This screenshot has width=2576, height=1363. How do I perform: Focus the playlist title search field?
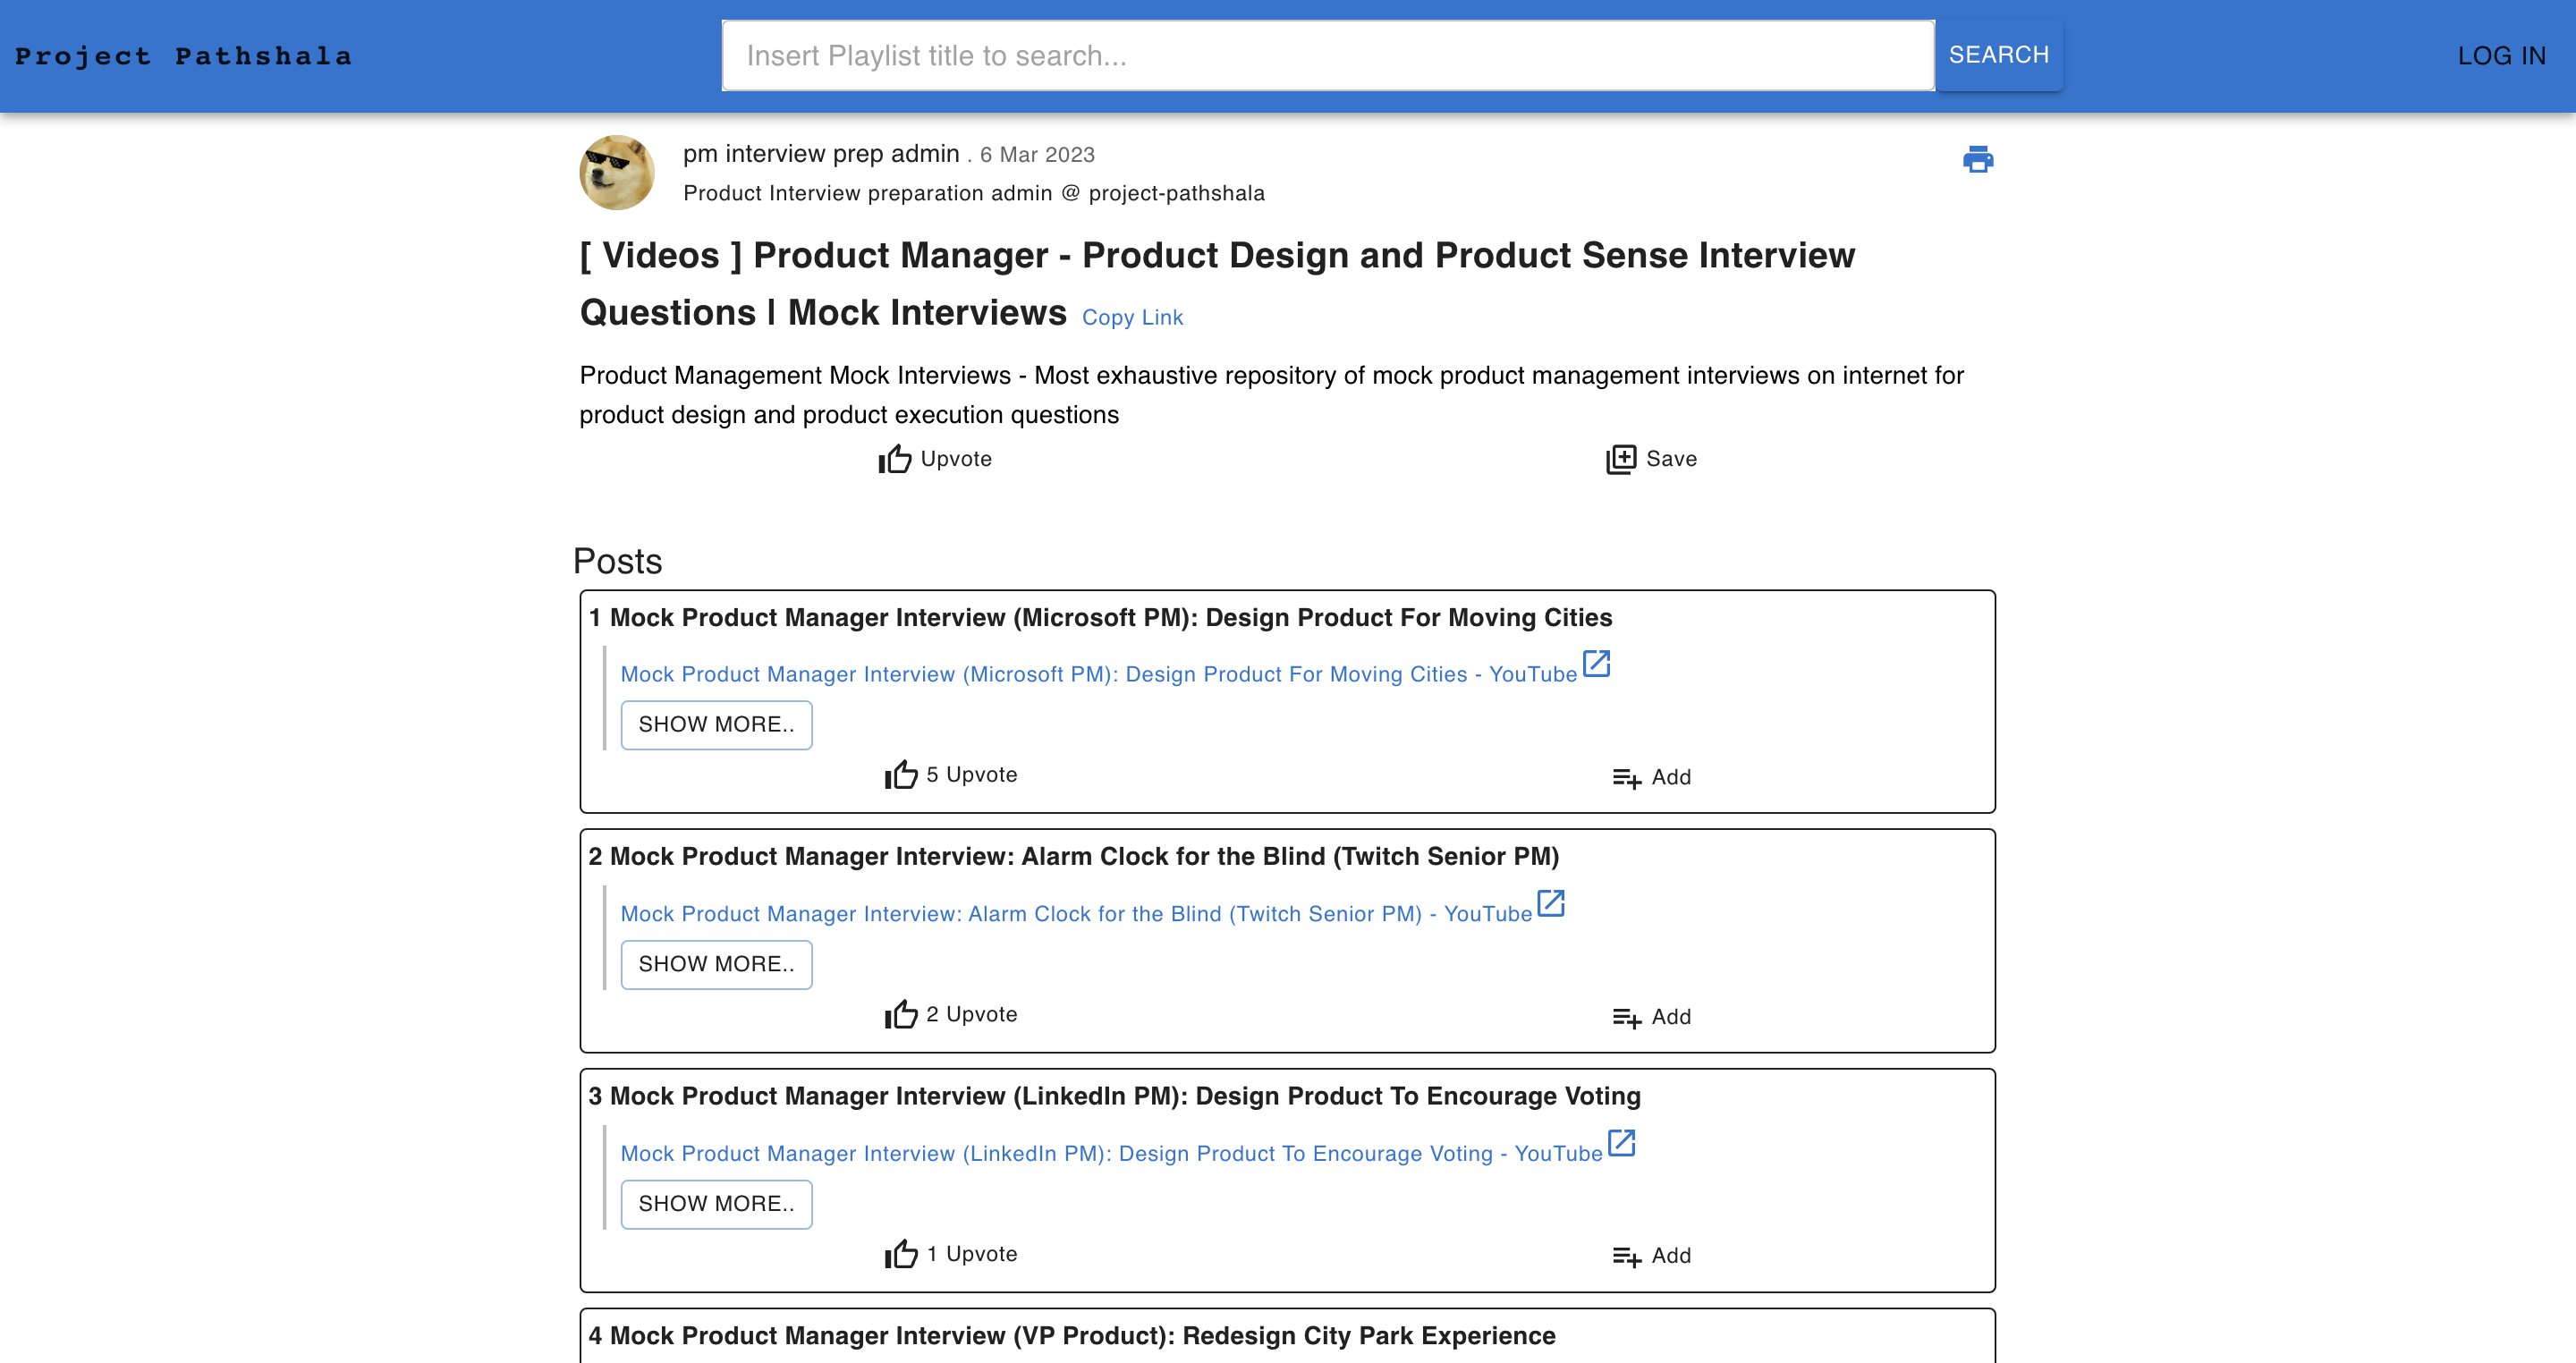tap(1328, 56)
